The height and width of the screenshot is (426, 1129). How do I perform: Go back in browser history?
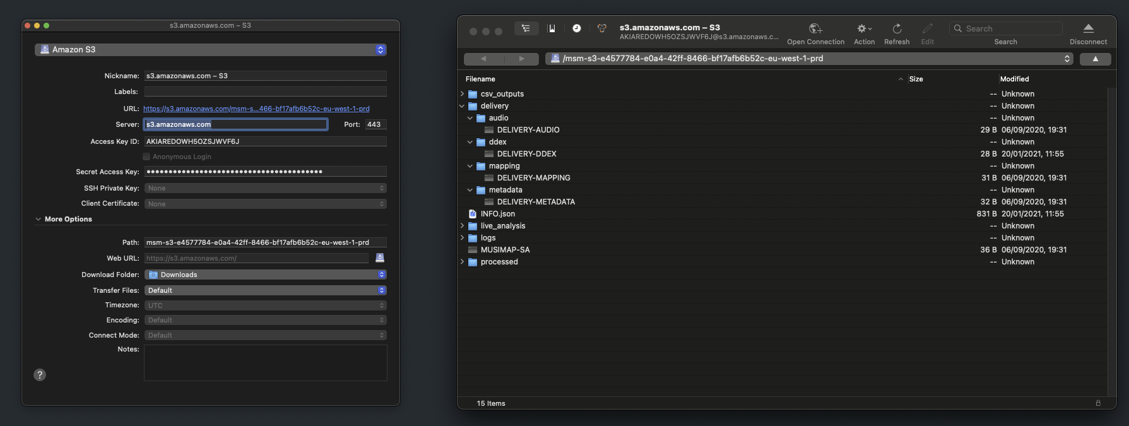coord(483,59)
